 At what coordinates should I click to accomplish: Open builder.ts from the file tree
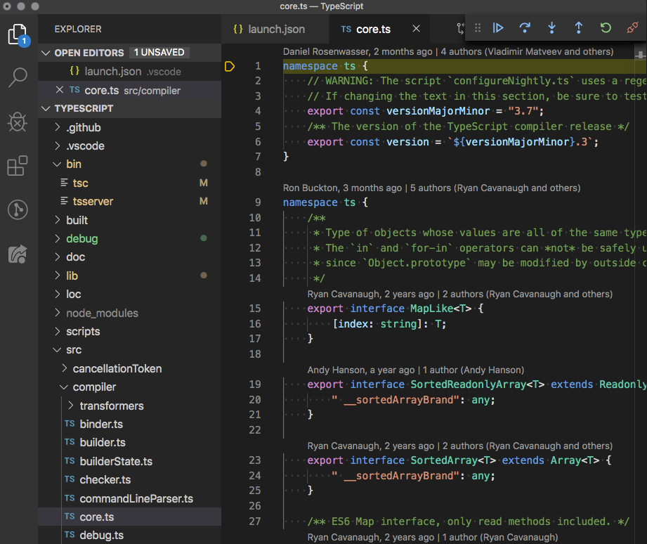[105, 442]
